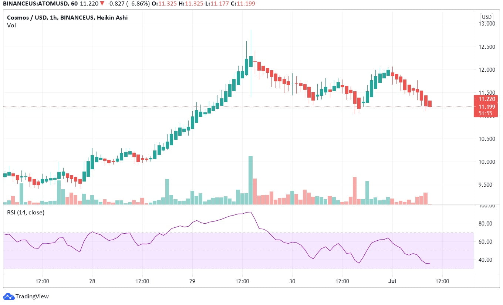
Task: Select the 30 date marker on time axis
Action: [292, 281]
